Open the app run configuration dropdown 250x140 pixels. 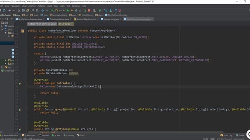point(60,10)
